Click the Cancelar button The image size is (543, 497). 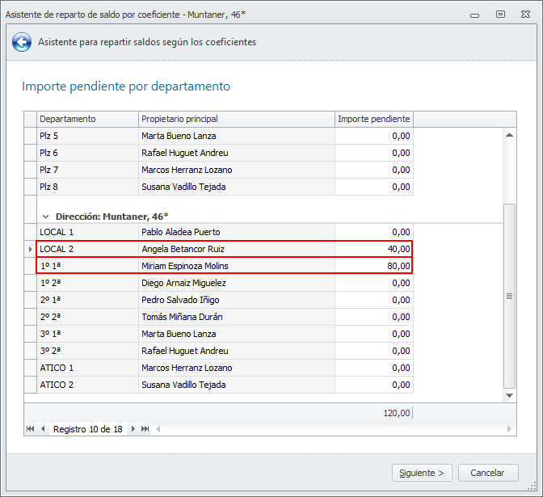(488, 473)
